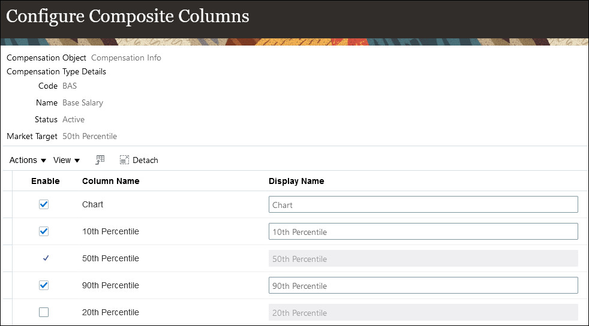Click the 10th Percentile display name field

pyautogui.click(x=423, y=231)
